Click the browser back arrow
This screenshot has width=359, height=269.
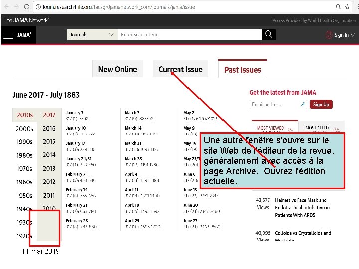coord(7,7)
